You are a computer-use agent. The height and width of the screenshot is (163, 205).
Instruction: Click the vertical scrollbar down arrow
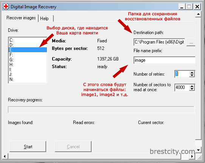pyautogui.click(x=198, y=150)
